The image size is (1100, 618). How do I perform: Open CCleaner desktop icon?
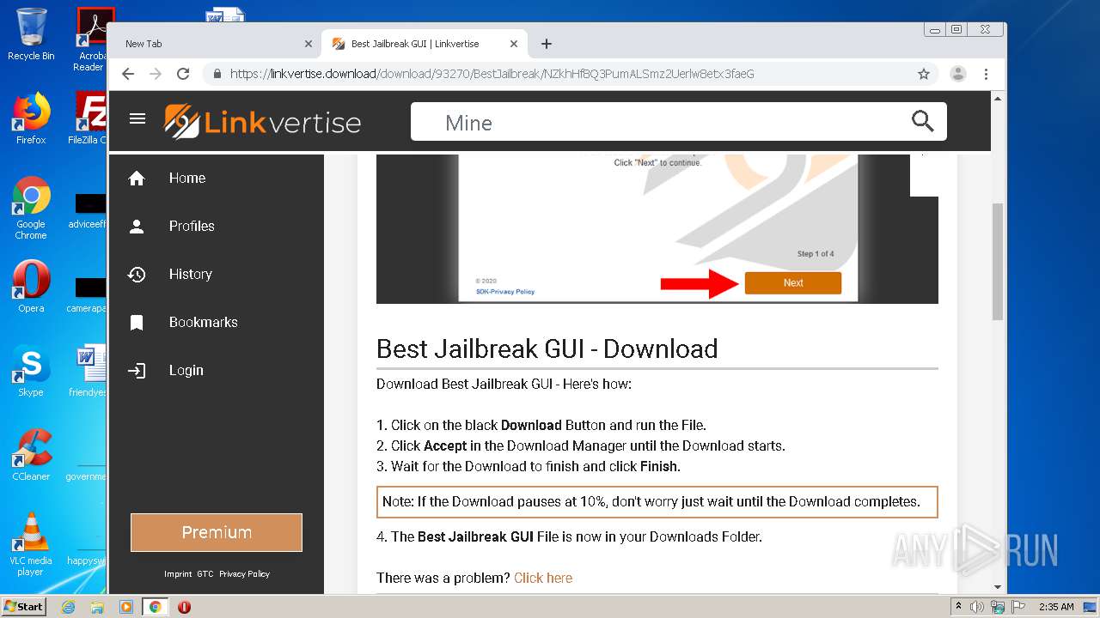click(31, 455)
